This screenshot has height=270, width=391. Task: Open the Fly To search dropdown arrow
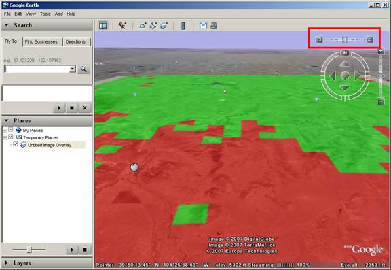[x=73, y=69]
